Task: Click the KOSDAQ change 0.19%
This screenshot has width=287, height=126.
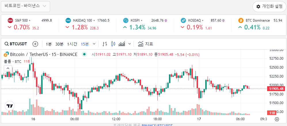Action: tap(195, 27)
